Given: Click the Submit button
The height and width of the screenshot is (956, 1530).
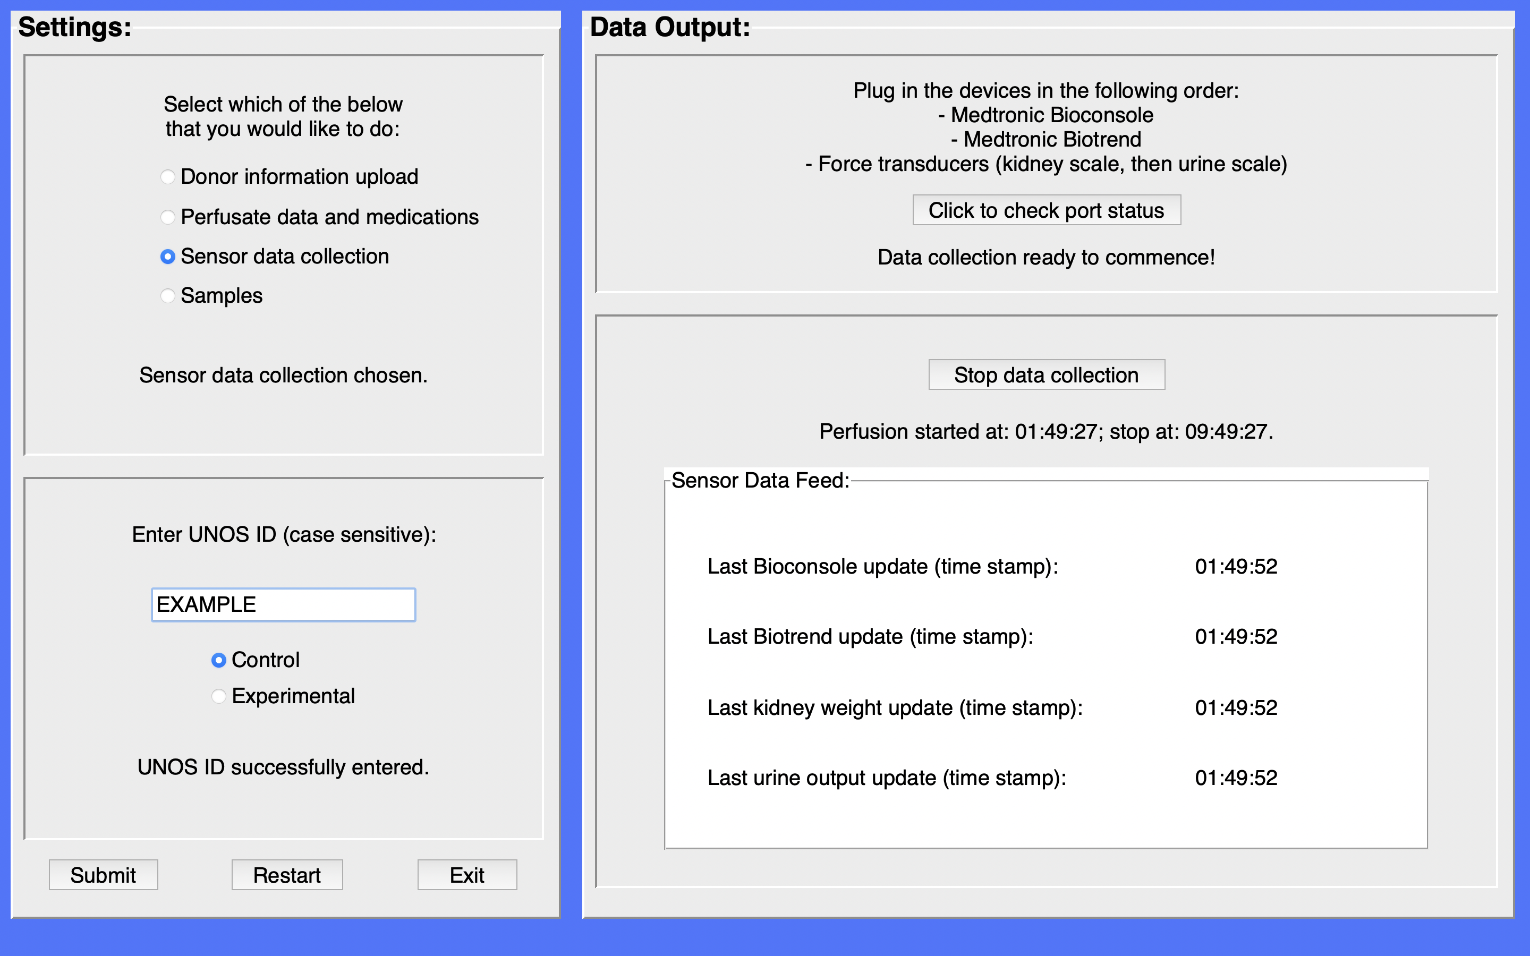Looking at the screenshot, I should [x=103, y=874].
